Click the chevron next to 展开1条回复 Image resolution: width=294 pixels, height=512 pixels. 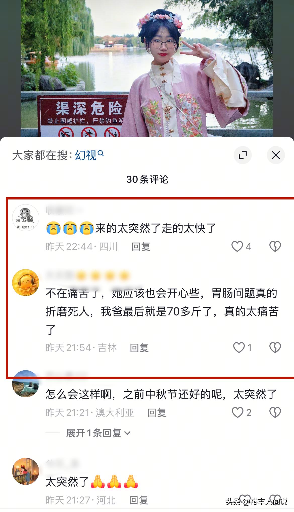click(x=127, y=433)
